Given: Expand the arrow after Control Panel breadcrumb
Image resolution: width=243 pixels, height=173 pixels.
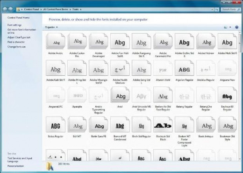Looking at the screenshot, I should pyautogui.click(x=41, y=9).
